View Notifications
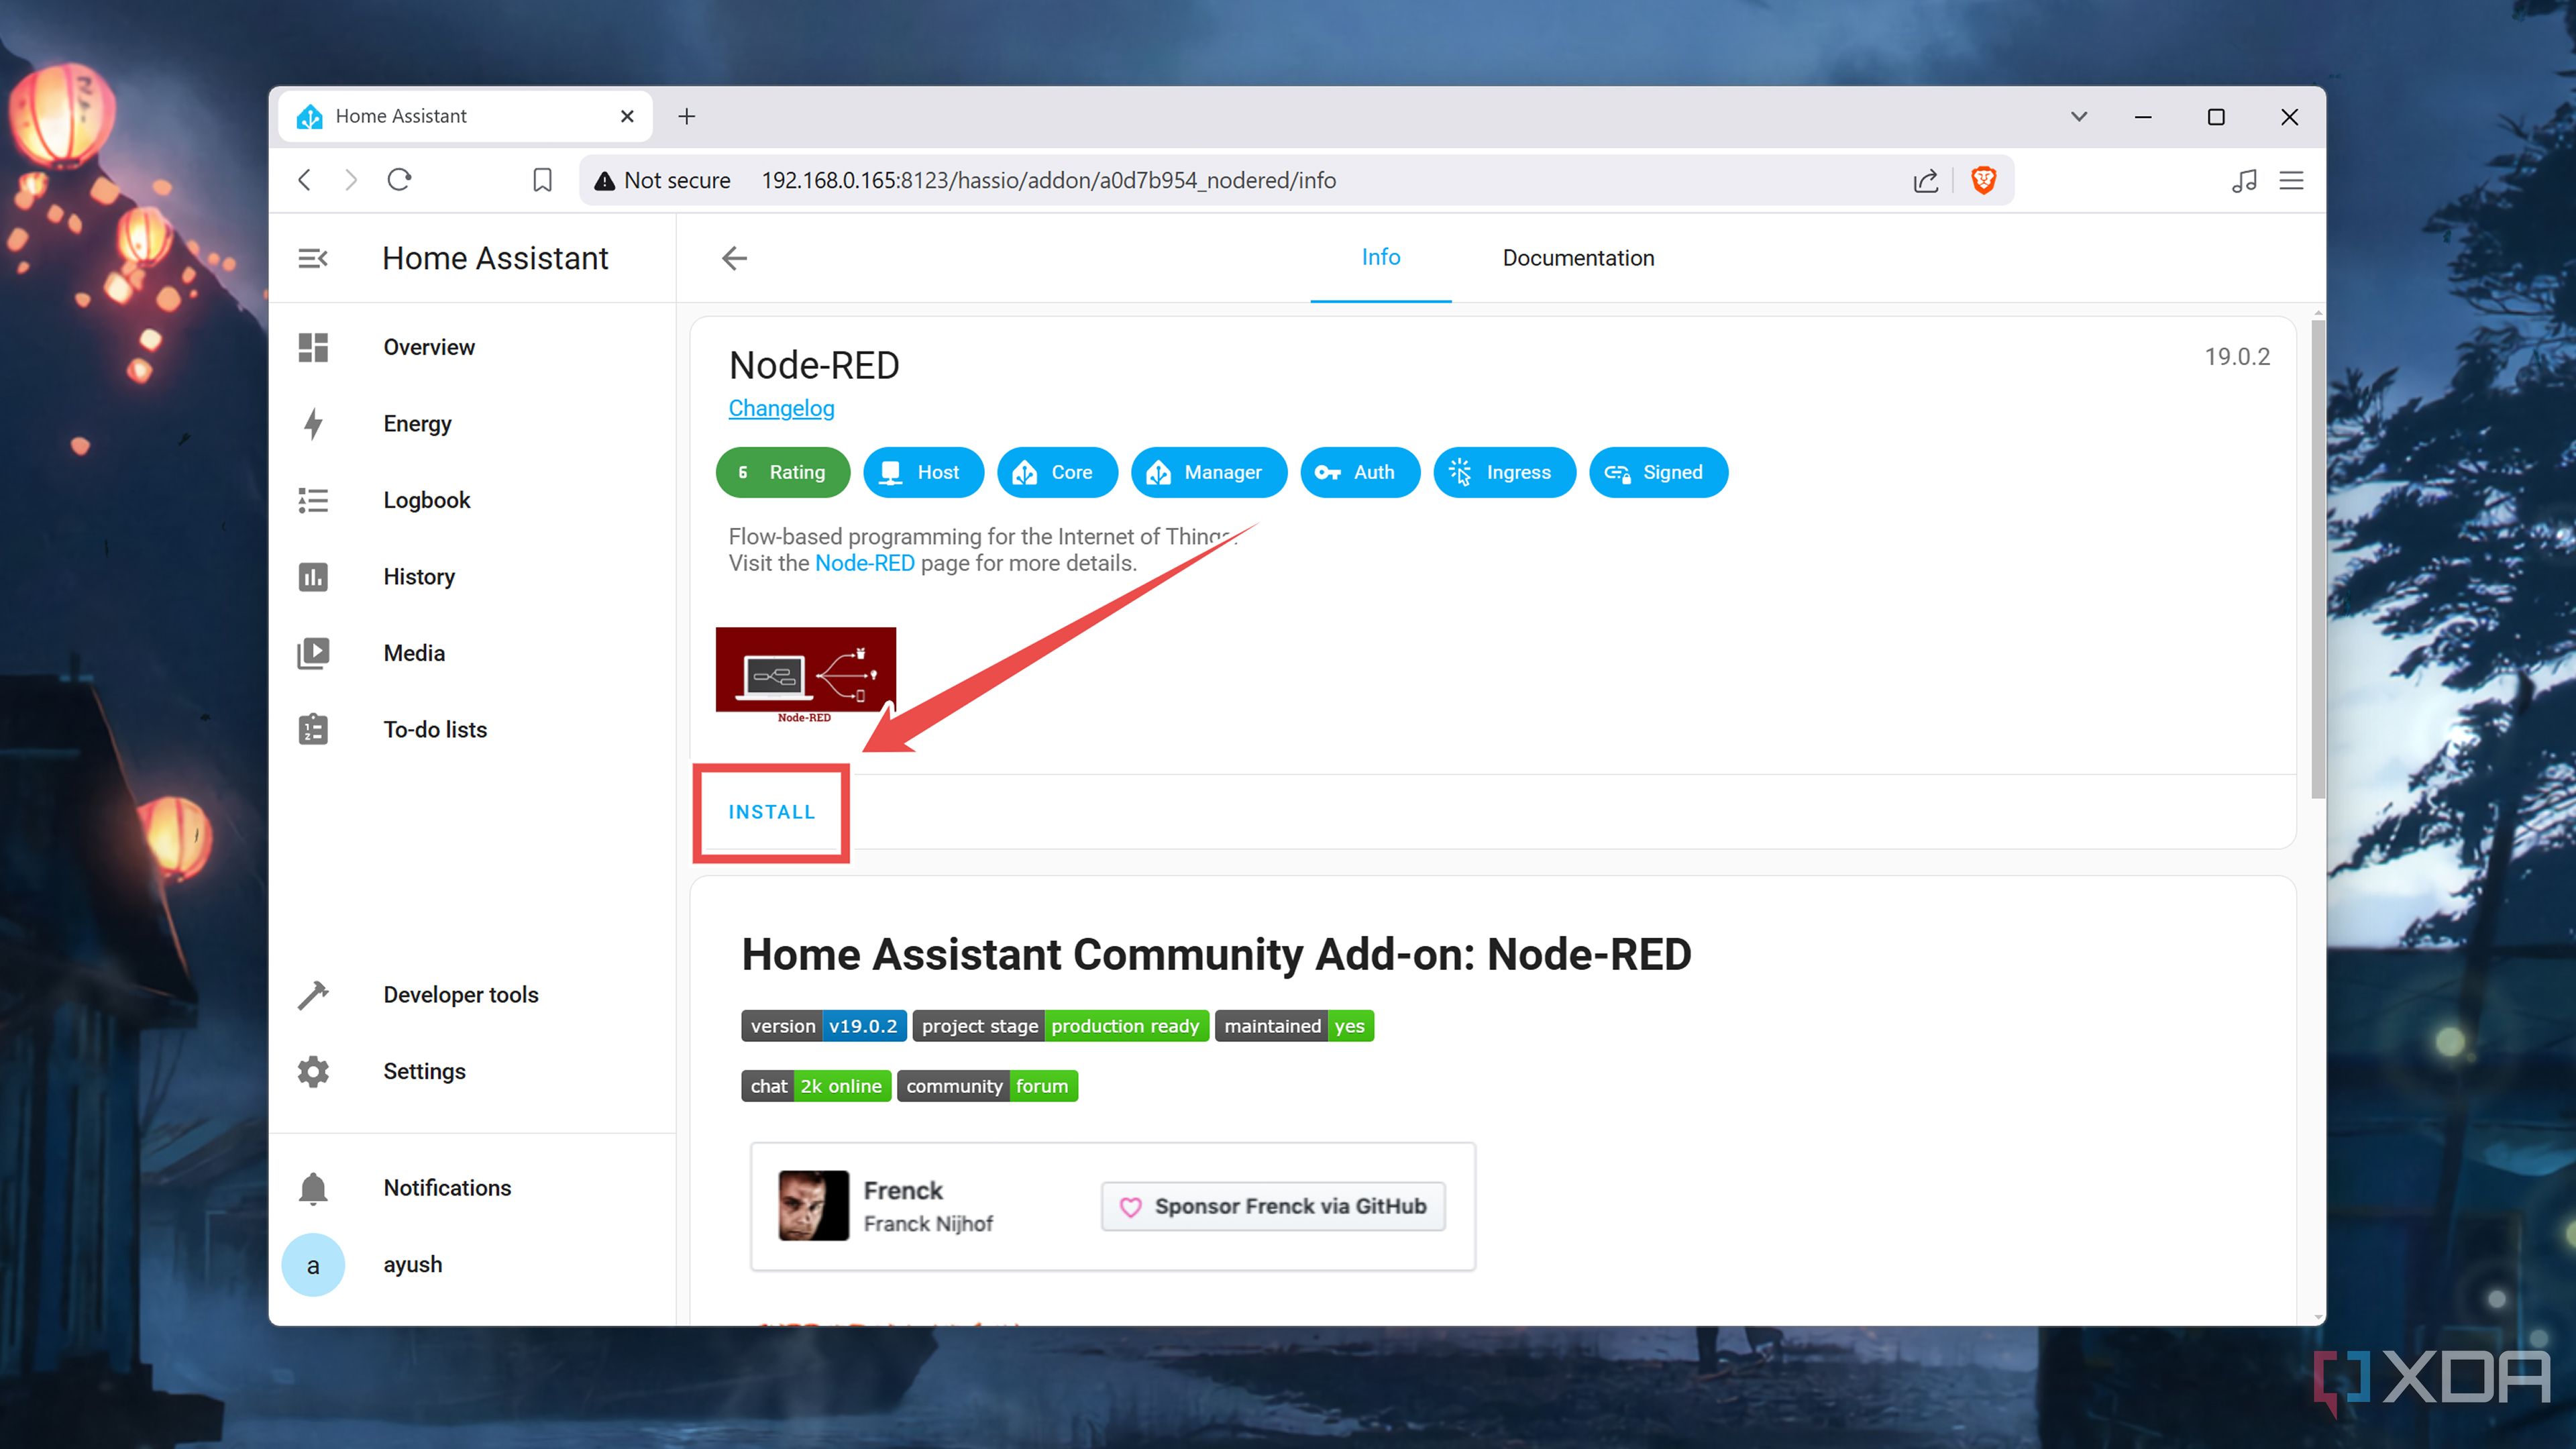 click(447, 1187)
